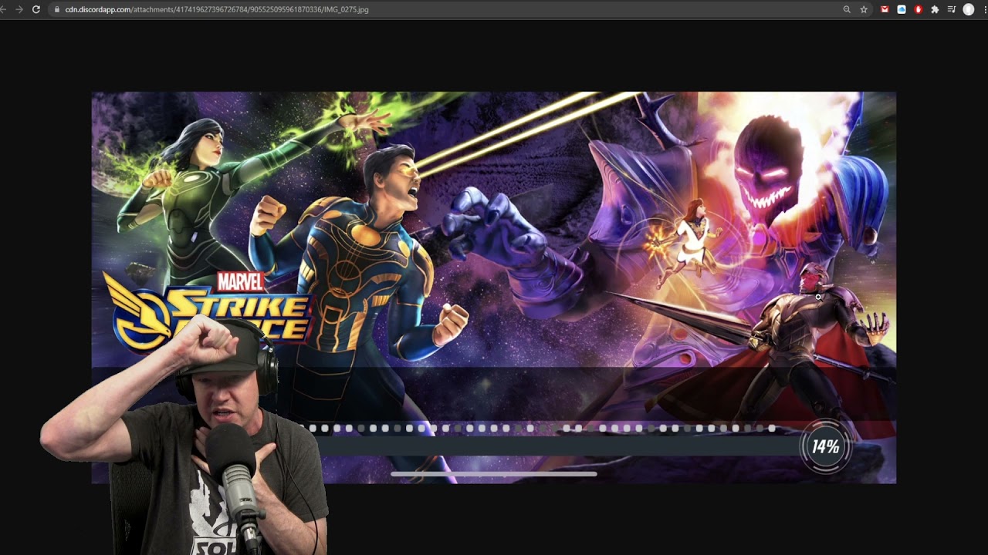Click the row of white loading dots
988x555 pixels.
pos(540,428)
